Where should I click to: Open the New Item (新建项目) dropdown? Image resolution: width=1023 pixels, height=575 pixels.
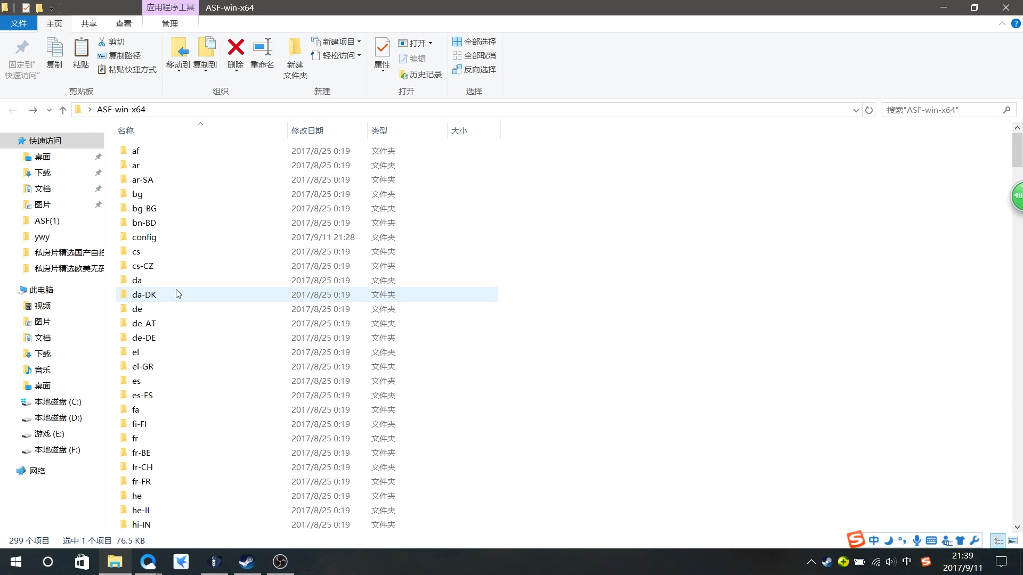coord(337,42)
